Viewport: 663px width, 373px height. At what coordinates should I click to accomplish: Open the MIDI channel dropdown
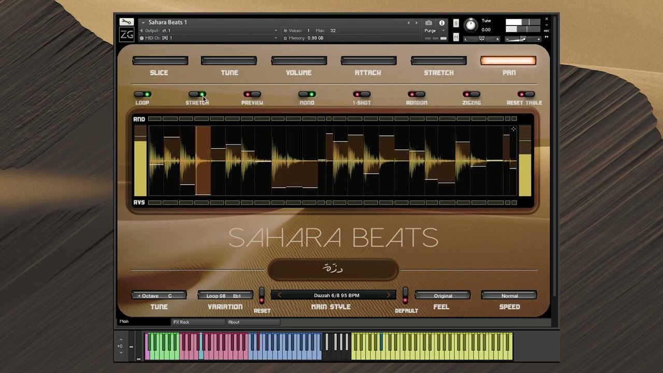(x=276, y=38)
